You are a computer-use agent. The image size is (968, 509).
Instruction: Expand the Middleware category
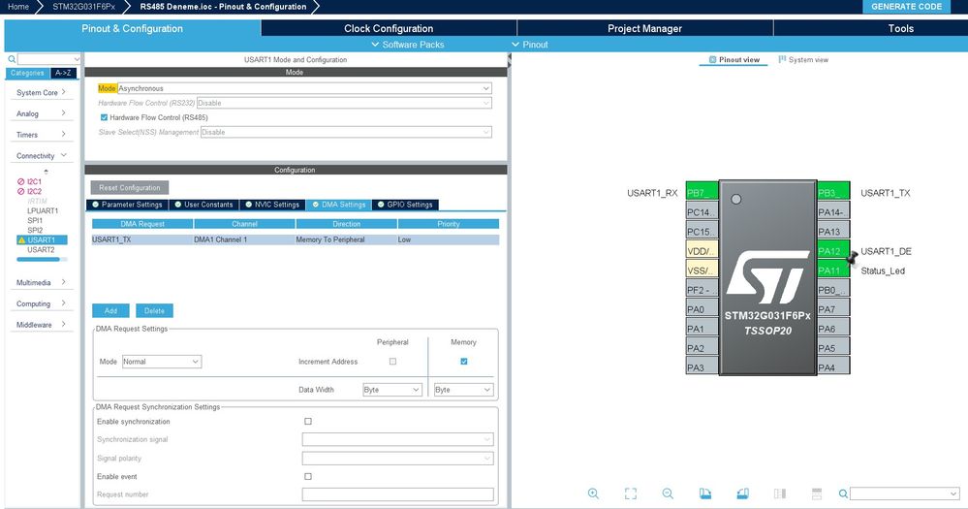click(42, 324)
